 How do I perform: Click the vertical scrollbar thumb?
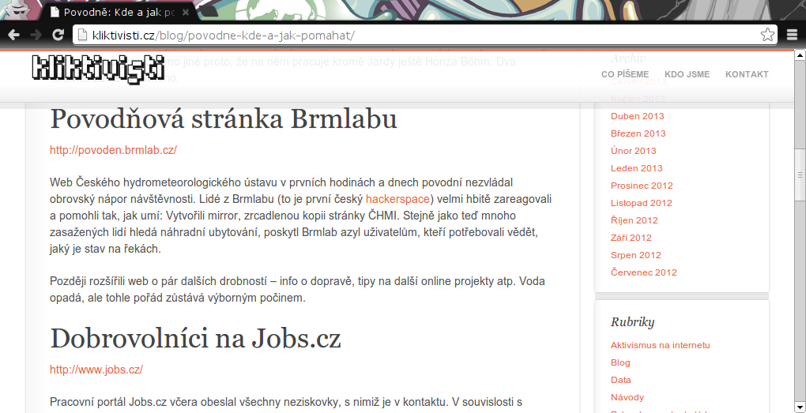[800, 175]
